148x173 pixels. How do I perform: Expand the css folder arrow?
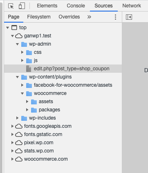pyautogui.click(x=22, y=52)
